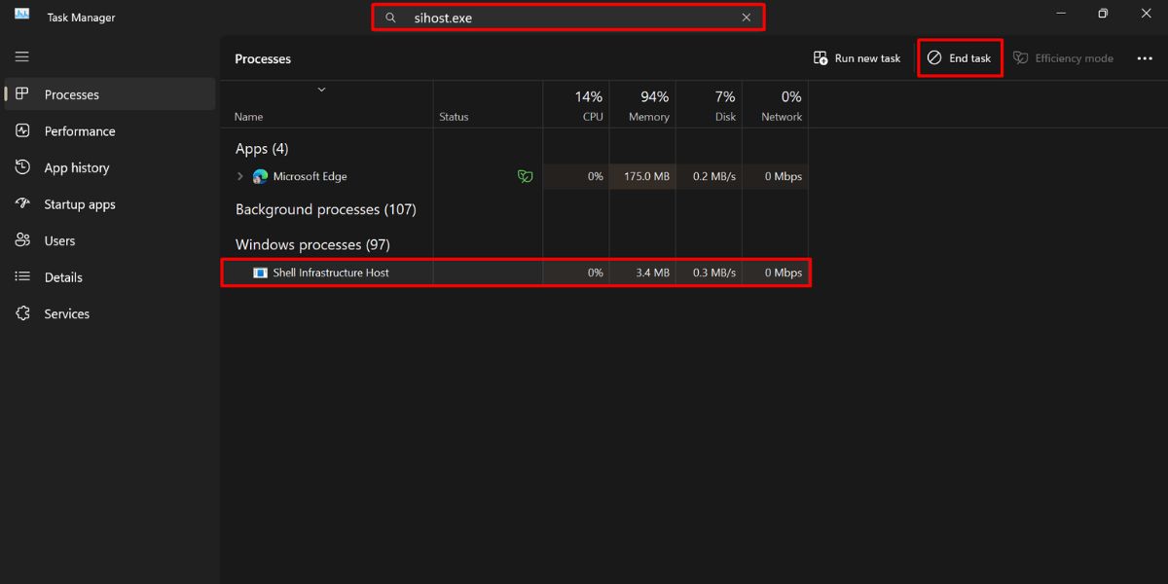Open the Performance panel icon
The height and width of the screenshot is (584, 1168).
pos(21,130)
